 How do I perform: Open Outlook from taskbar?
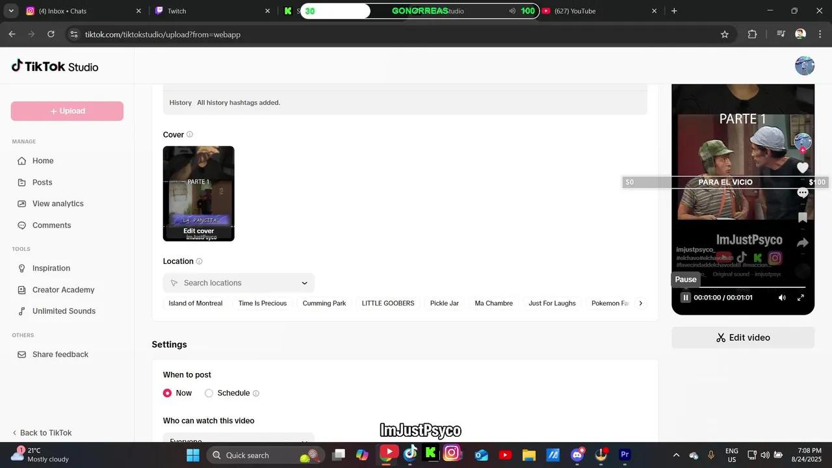481,455
